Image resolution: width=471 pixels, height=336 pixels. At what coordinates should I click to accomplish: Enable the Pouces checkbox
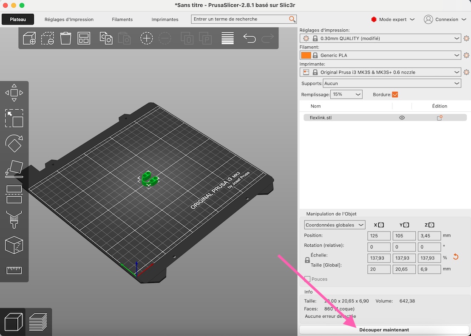(x=307, y=279)
